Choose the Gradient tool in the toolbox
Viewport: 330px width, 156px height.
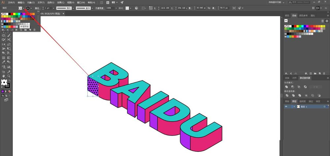tap(9, 58)
